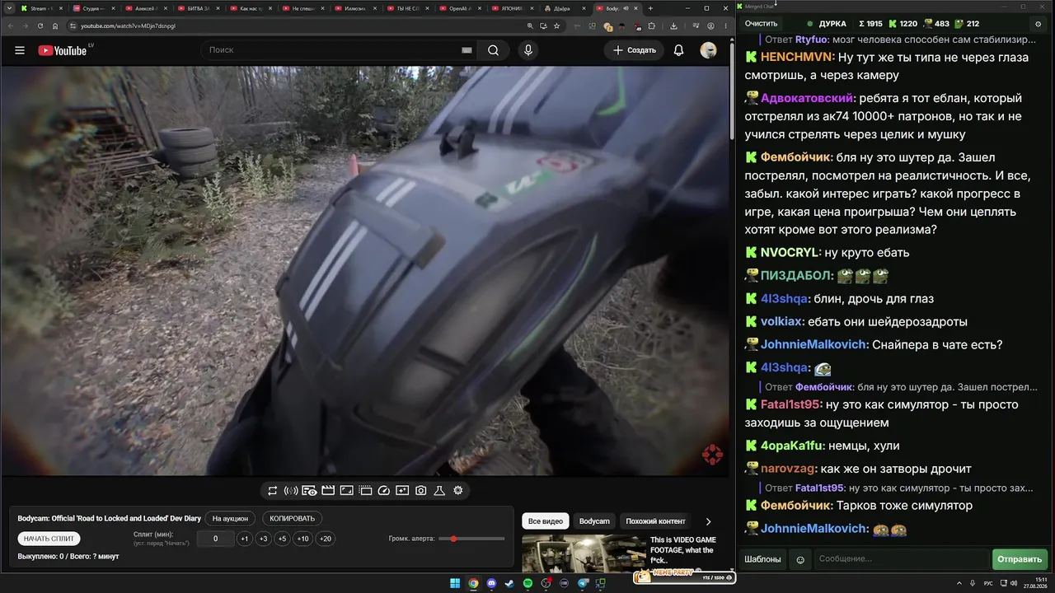Go to YouTube home via logo
1055x593 pixels.
pos(63,50)
